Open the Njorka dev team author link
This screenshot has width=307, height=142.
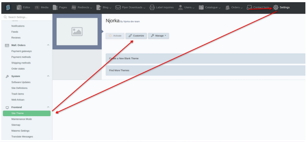[x=131, y=21]
